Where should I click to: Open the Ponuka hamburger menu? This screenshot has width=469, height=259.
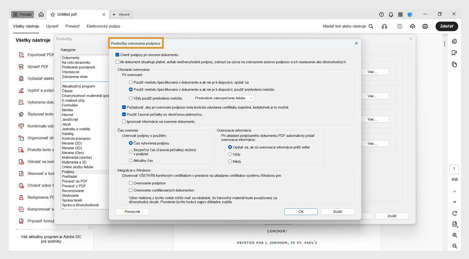[x=22, y=14]
